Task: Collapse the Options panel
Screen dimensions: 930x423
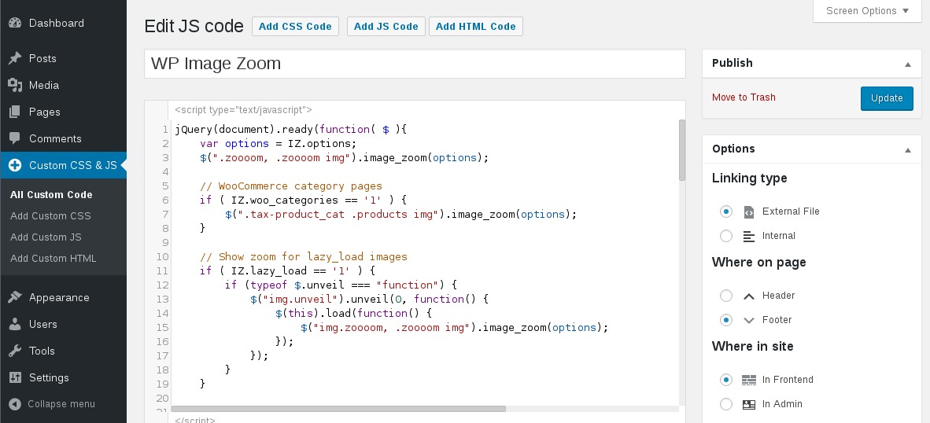Action: 907,149
